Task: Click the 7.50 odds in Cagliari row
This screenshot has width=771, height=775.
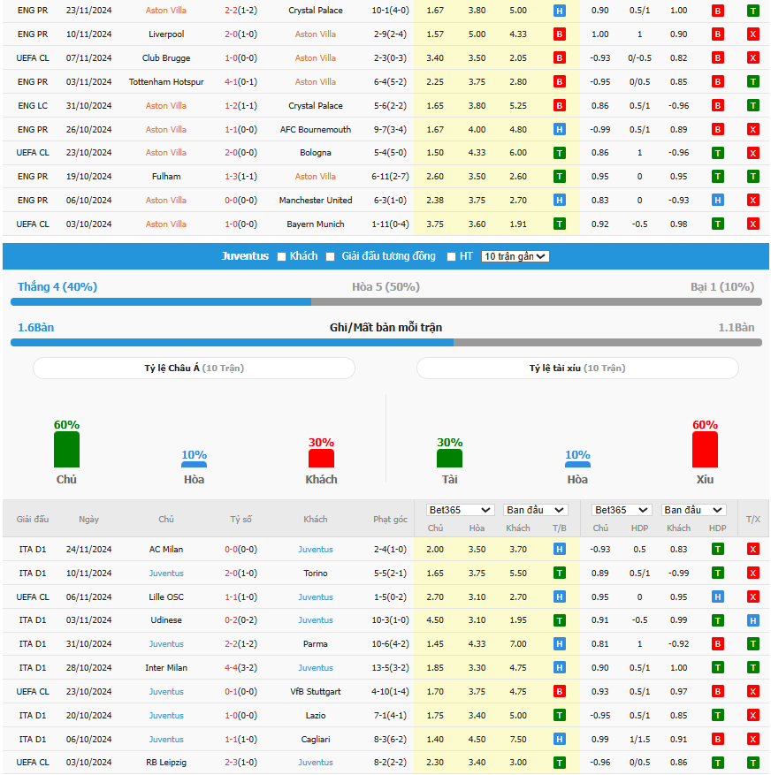Action: 518,739
